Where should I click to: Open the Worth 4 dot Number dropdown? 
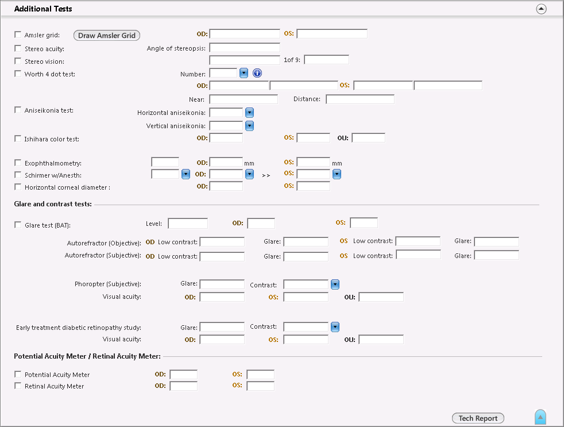[244, 73]
